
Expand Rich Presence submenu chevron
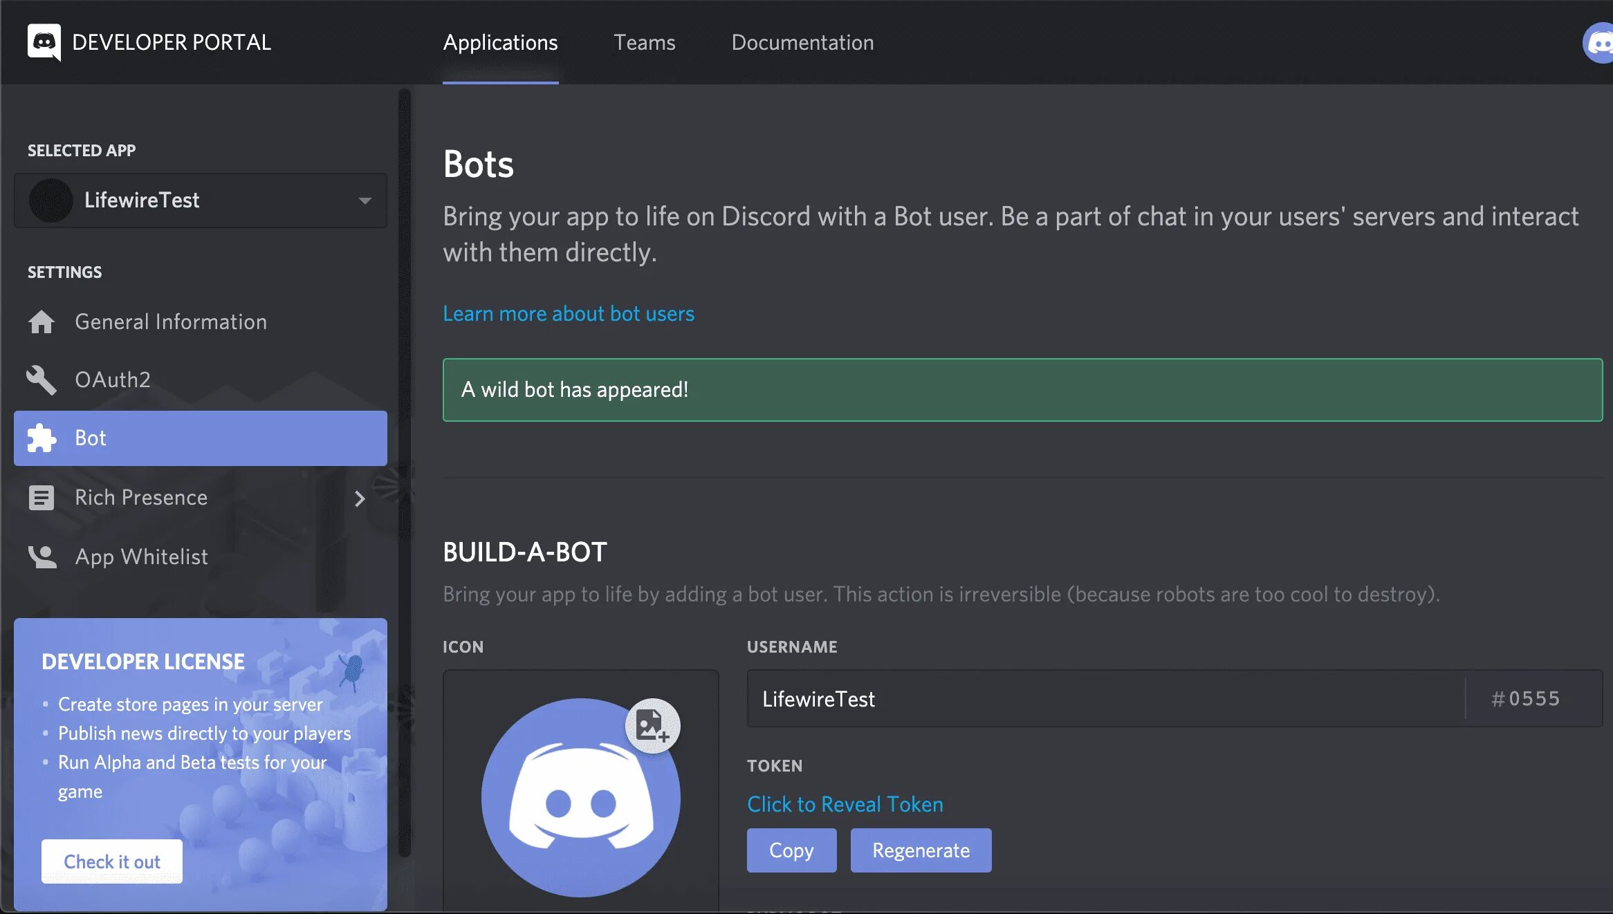(359, 498)
